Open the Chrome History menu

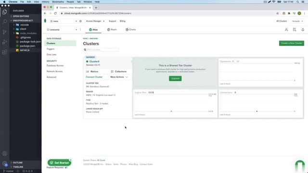(45, 2)
